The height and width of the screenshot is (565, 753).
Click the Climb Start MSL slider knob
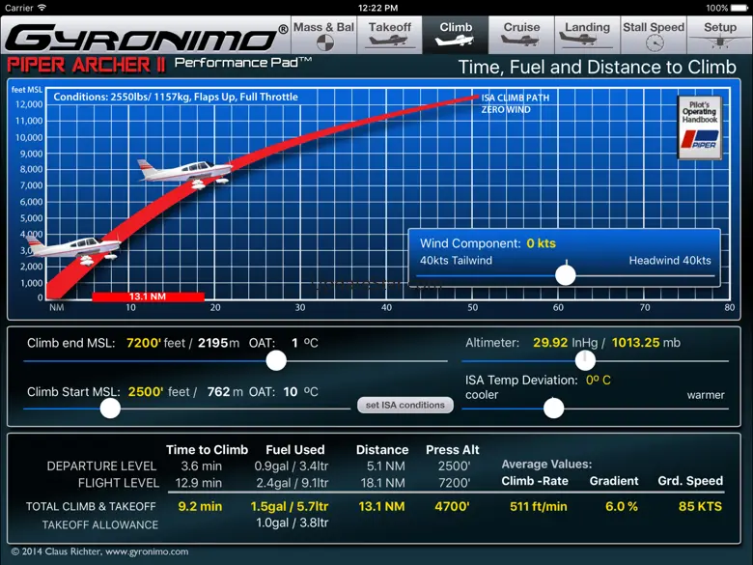[111, 408]
